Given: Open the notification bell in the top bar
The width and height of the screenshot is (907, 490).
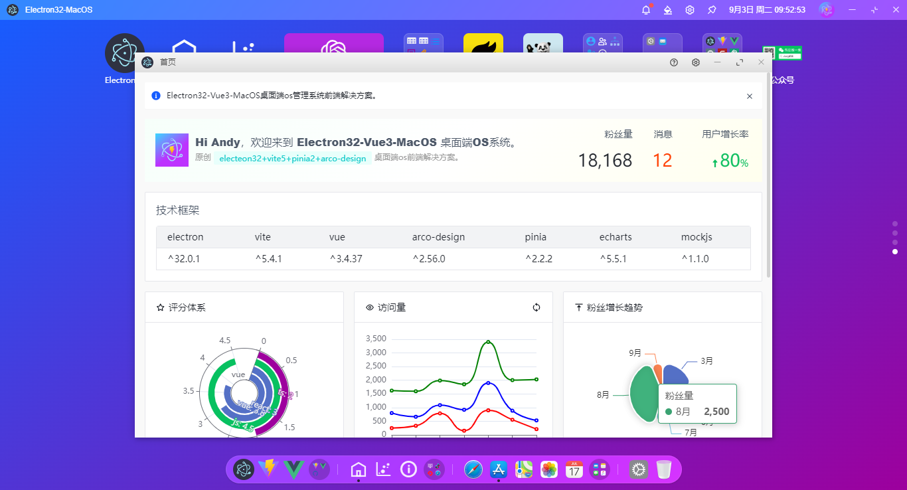Looking at the screenshot, I should click(x=645, y=9).
